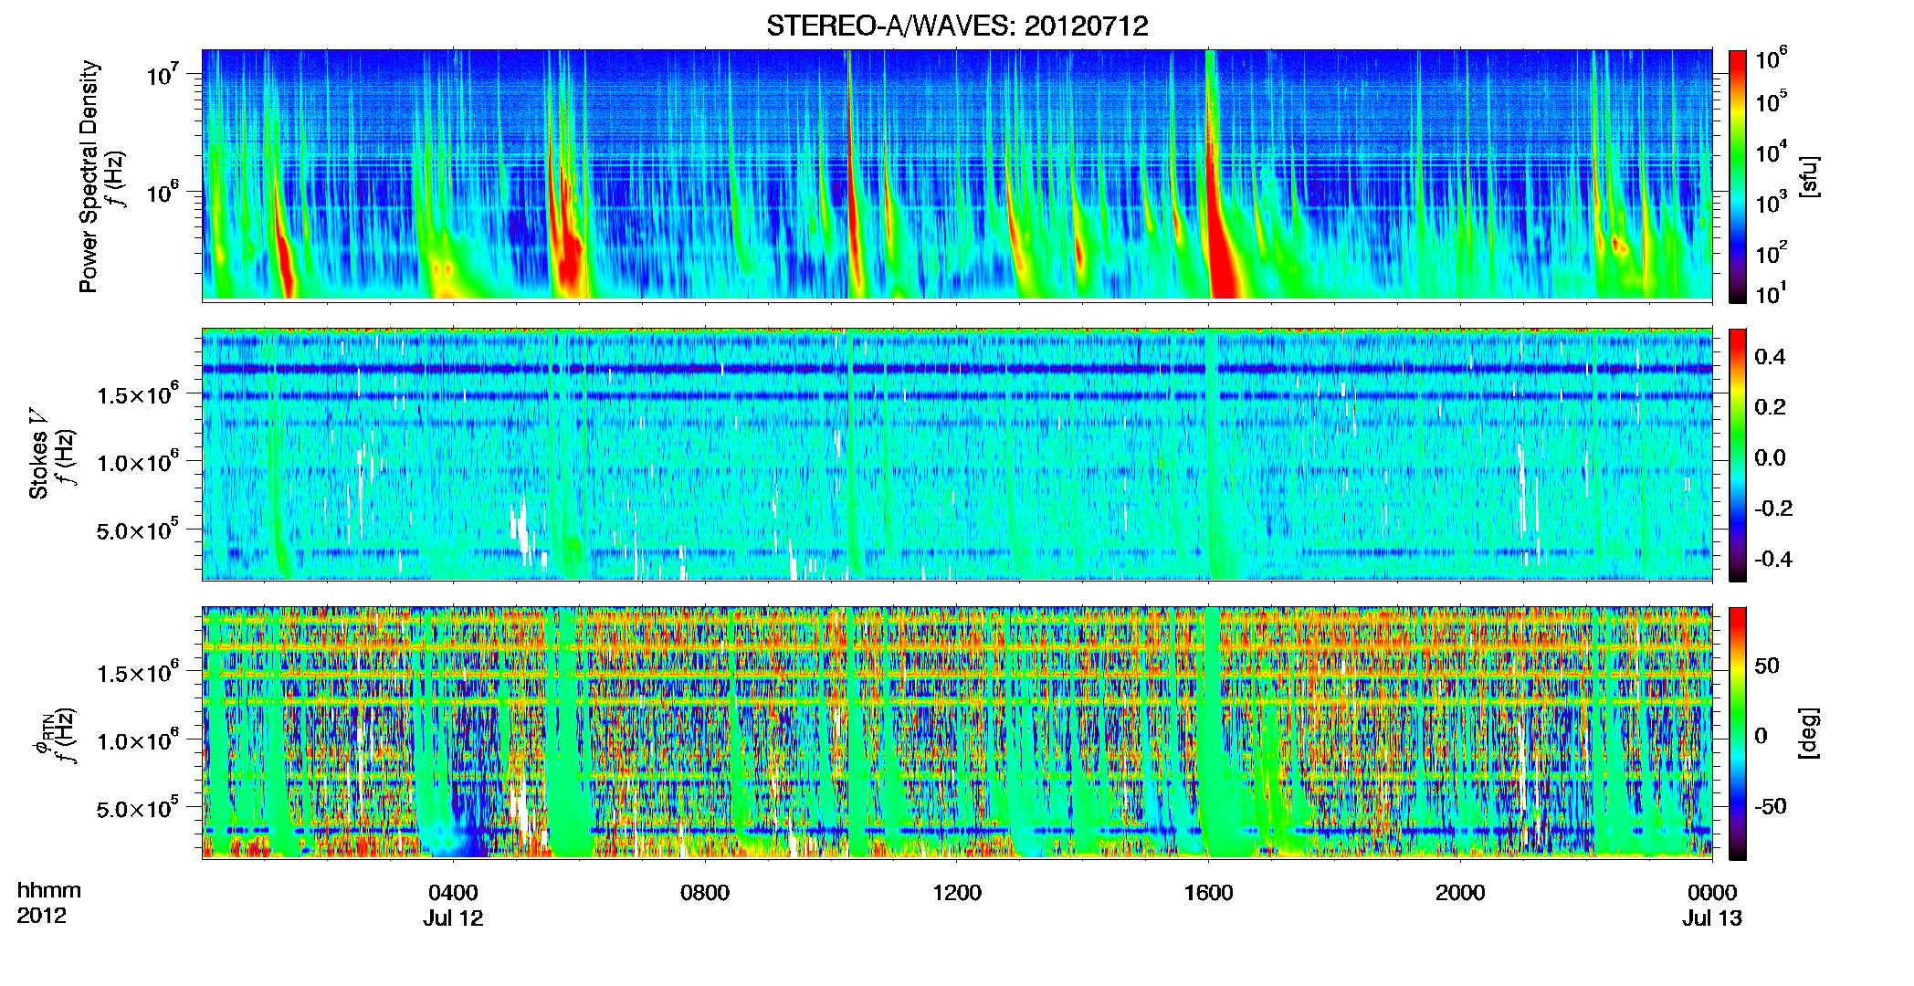
Task: Click the "Stokes V" axis label
Action: (x=38, y=454)
